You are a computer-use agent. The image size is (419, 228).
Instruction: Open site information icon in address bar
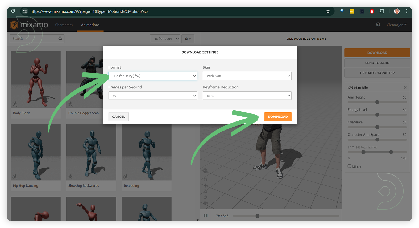(x=25, y=11)
